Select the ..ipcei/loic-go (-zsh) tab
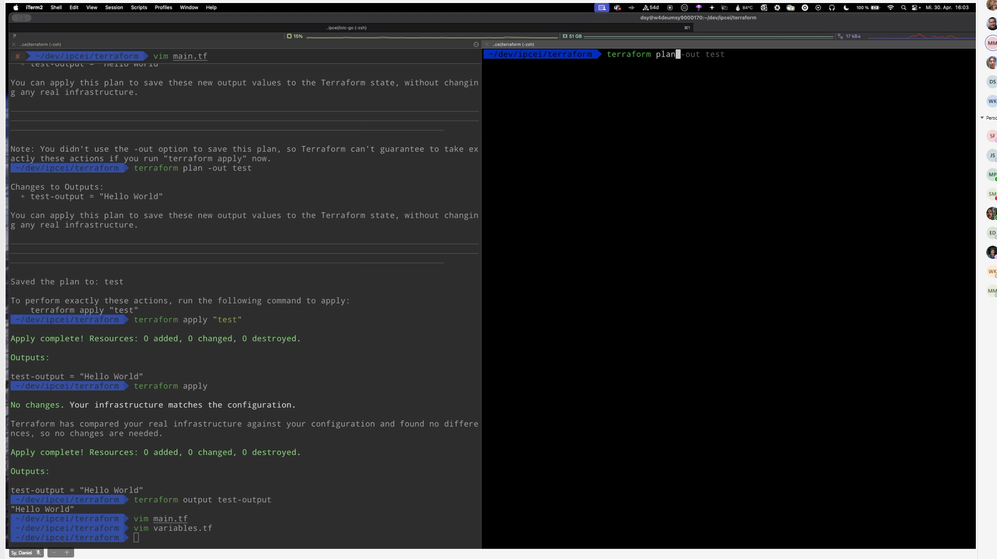The image size is (997, 559). coord(346,28)
